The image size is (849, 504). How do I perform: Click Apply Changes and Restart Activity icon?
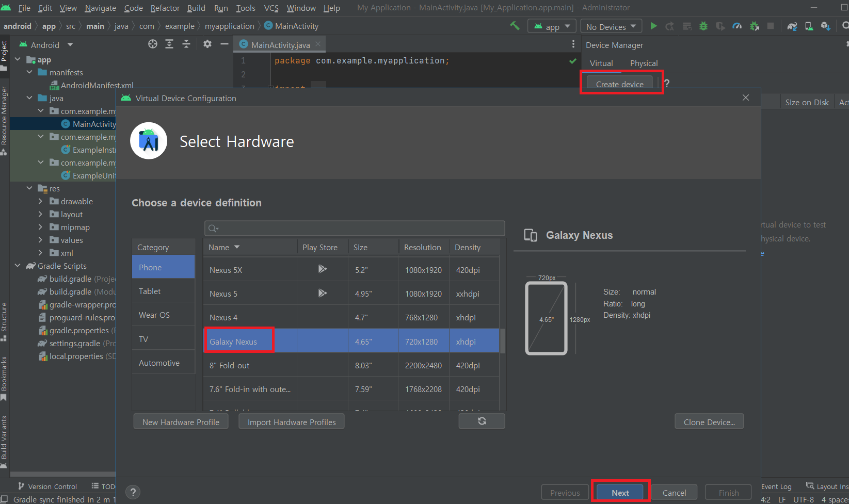(670, 26)
